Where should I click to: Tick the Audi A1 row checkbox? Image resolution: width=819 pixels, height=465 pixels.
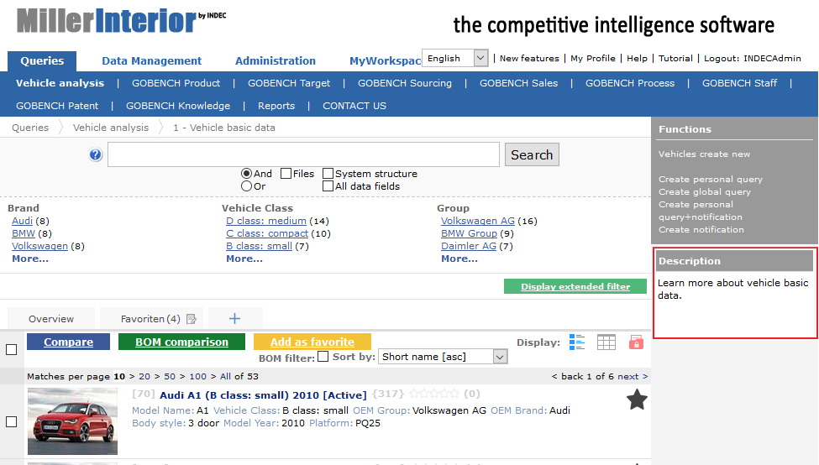12,421
